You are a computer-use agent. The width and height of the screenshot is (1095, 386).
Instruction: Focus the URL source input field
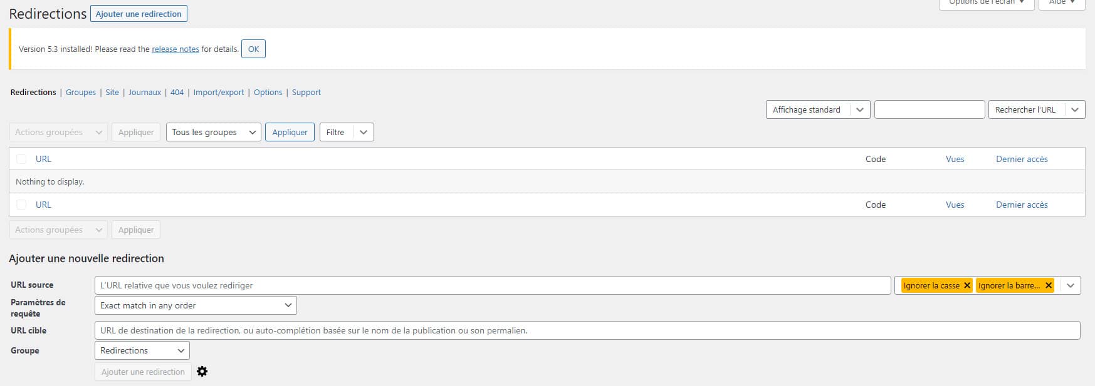pyautogui.click(x=493, y=285)
